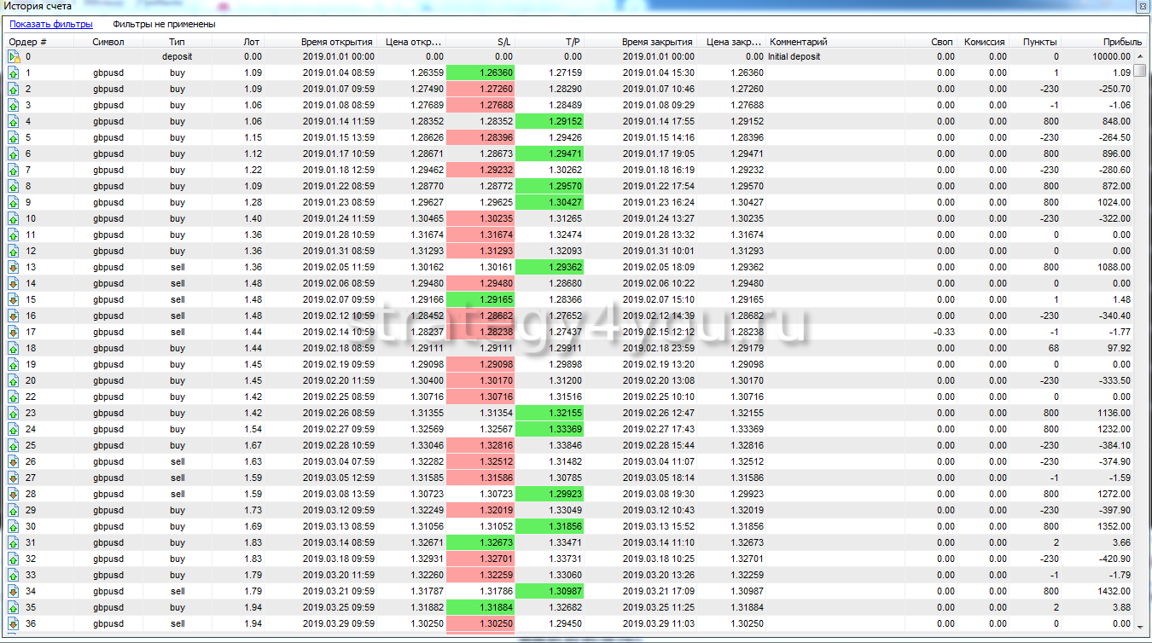Click the sell icon for order 17
The height and width of the screenshot is (643, 1152).
13,333
